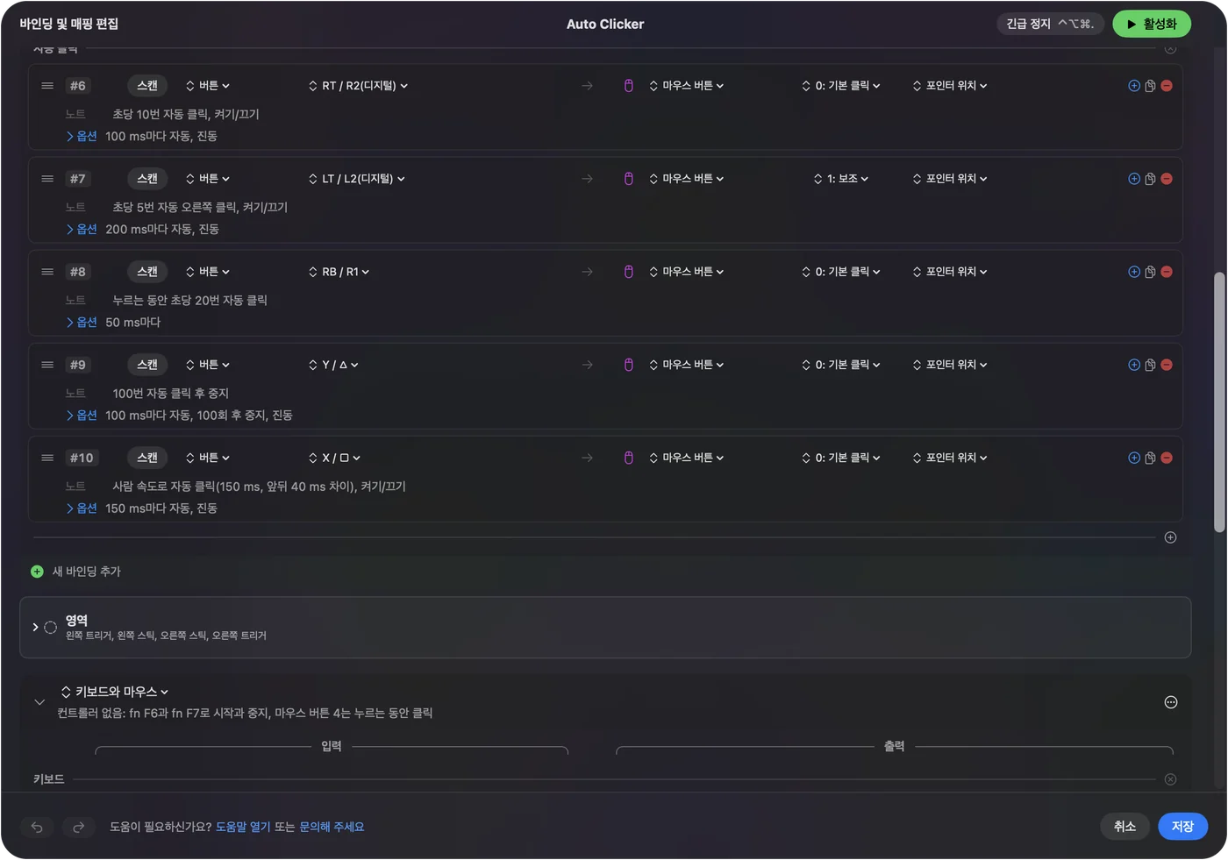Delete binding #8 with the red remove icon
This screenshot has width=1228, height=860.
(1167, 272)
